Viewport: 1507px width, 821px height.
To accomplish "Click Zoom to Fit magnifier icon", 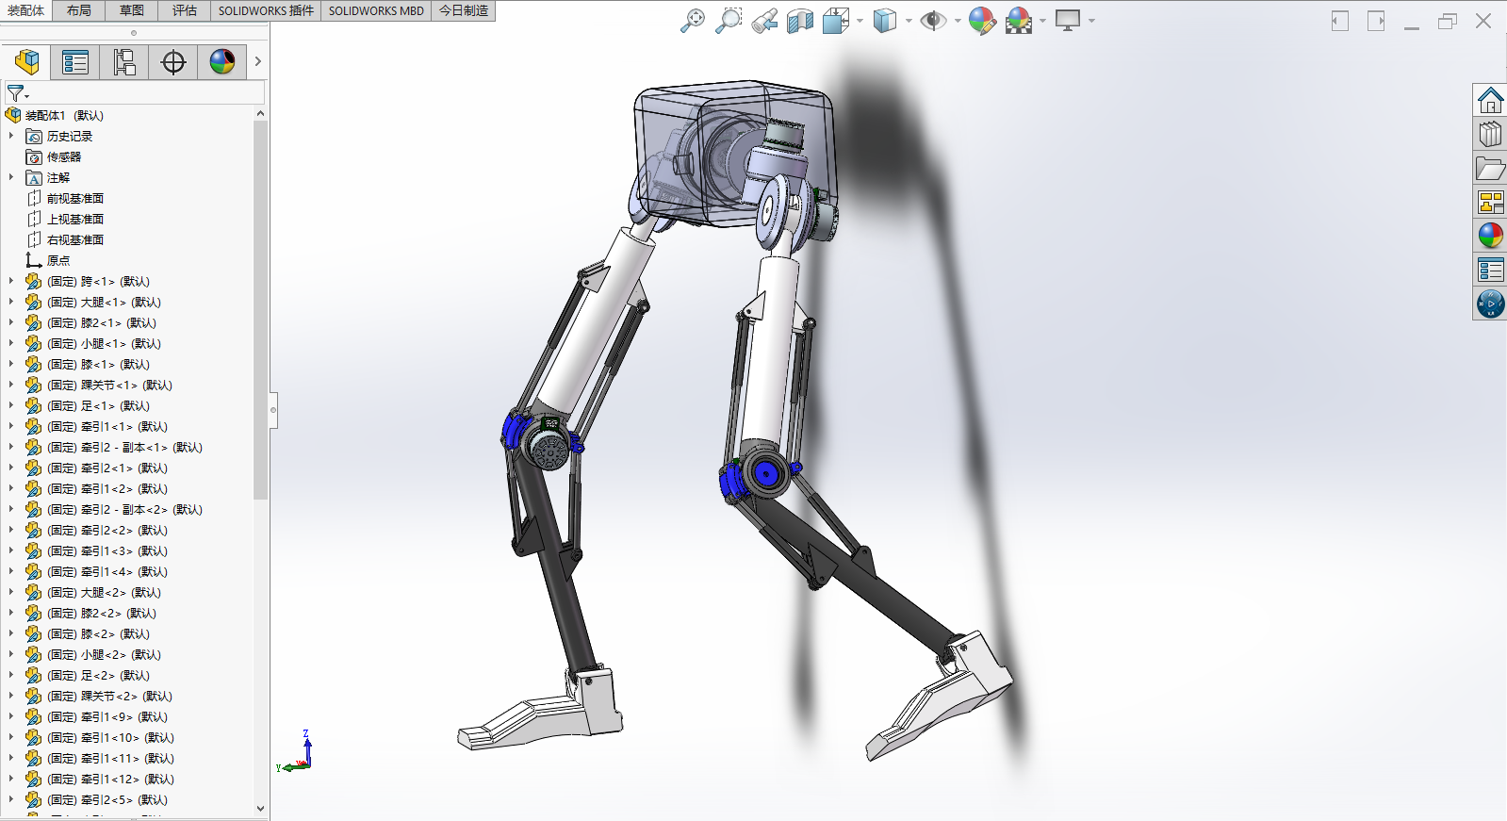I will coord(693,21).
